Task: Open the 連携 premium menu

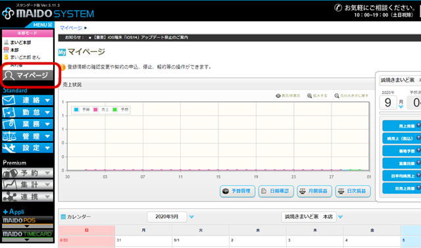Action: pyautogui.click(x=28, y=197)
